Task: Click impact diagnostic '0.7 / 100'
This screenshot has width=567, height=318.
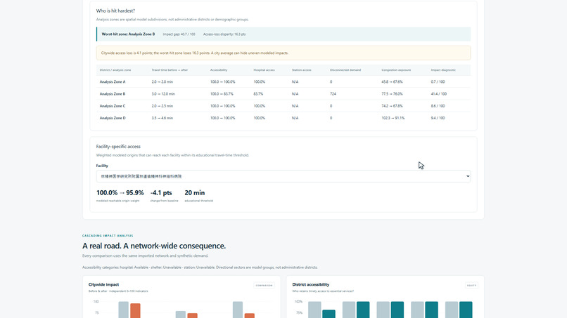Action: coord(438,82)
